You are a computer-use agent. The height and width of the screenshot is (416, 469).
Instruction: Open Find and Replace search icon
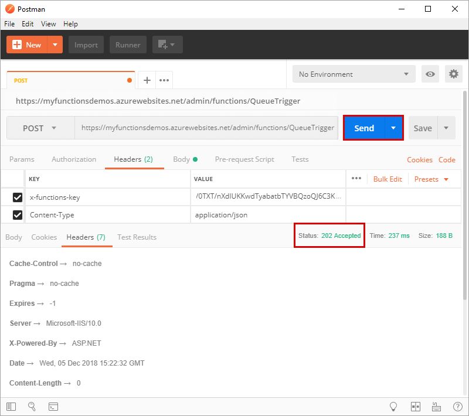click(32, 407)
